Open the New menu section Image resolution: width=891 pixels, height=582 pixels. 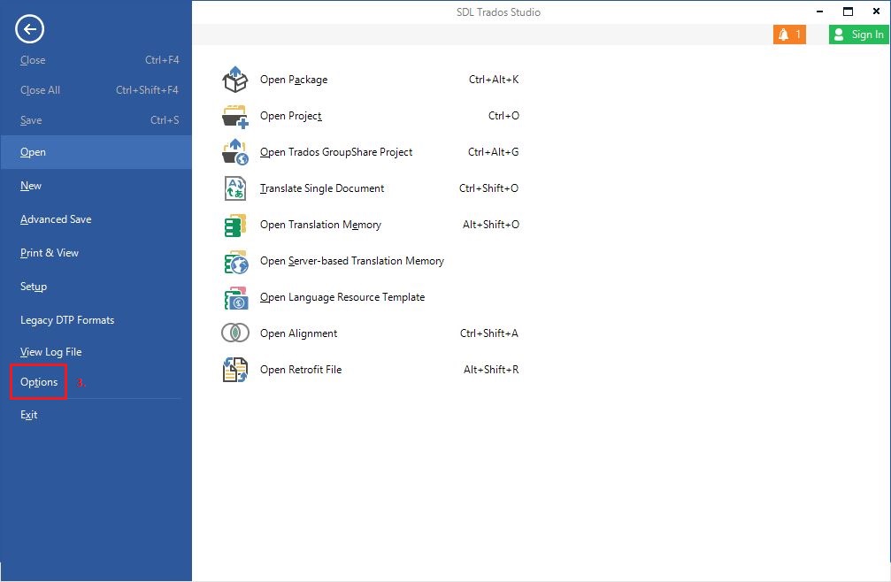click(x=31, y=186)
